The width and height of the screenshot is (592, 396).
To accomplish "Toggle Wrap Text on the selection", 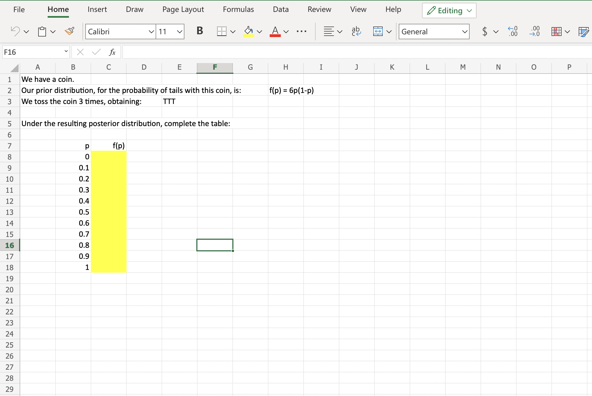I will (x=356, y=31).
